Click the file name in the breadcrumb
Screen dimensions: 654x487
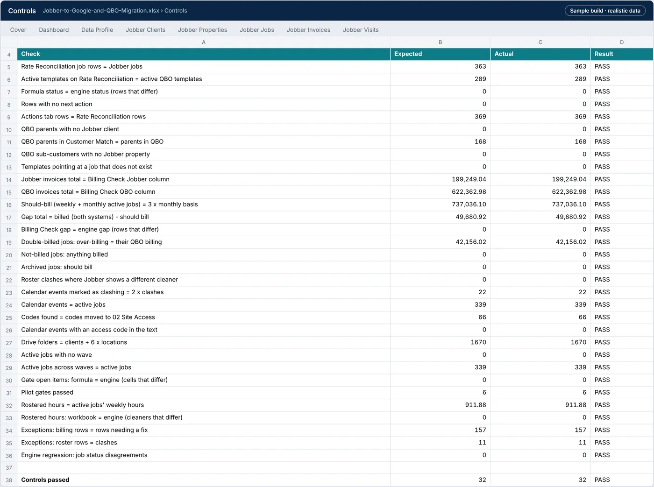tap(101, 11)
